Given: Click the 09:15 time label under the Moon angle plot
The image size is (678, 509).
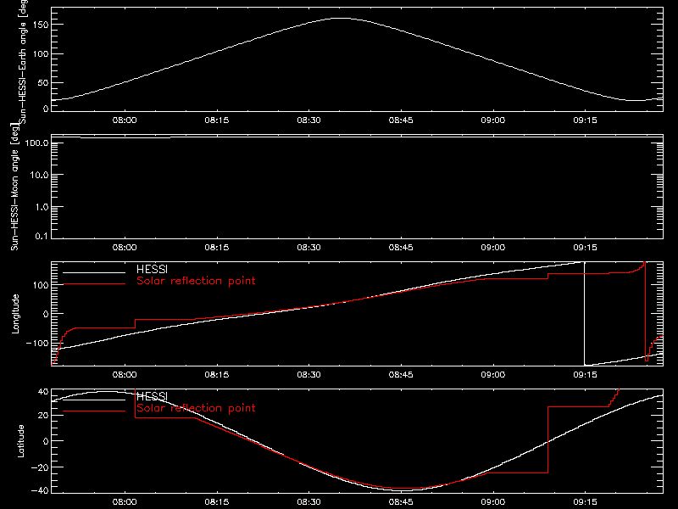Looking at the screenshot, I should click(x=585, y=248).
